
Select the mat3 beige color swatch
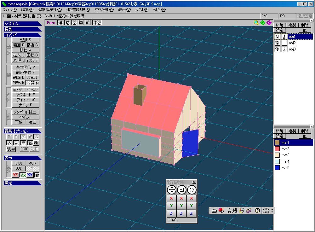click(x=277, y=155)
